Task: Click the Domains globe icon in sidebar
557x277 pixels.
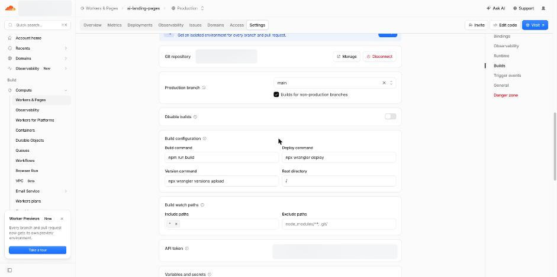Action: tap(10, 58)
